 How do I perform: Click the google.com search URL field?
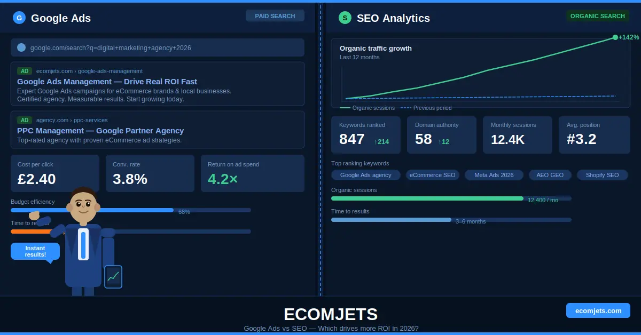[158, 47]
